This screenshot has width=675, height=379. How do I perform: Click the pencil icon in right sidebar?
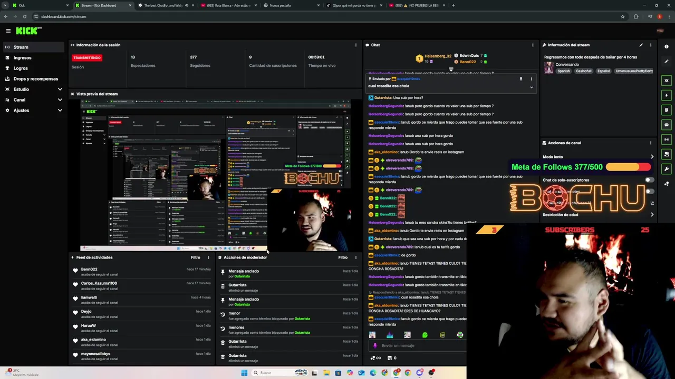tap(667, 62)
